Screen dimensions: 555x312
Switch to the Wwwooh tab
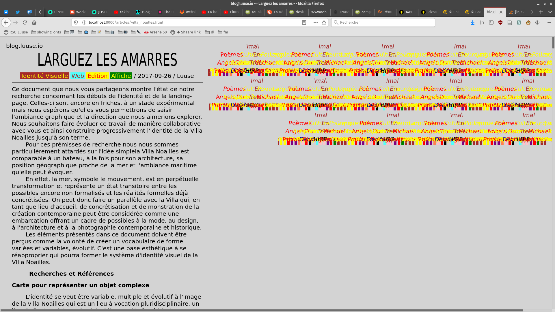click(319, 12)
